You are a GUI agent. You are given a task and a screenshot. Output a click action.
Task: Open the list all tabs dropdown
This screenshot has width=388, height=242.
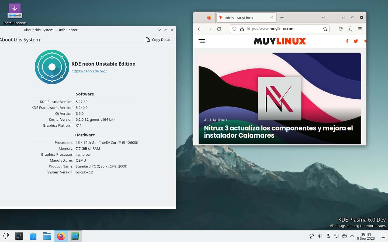coord(323,17)
